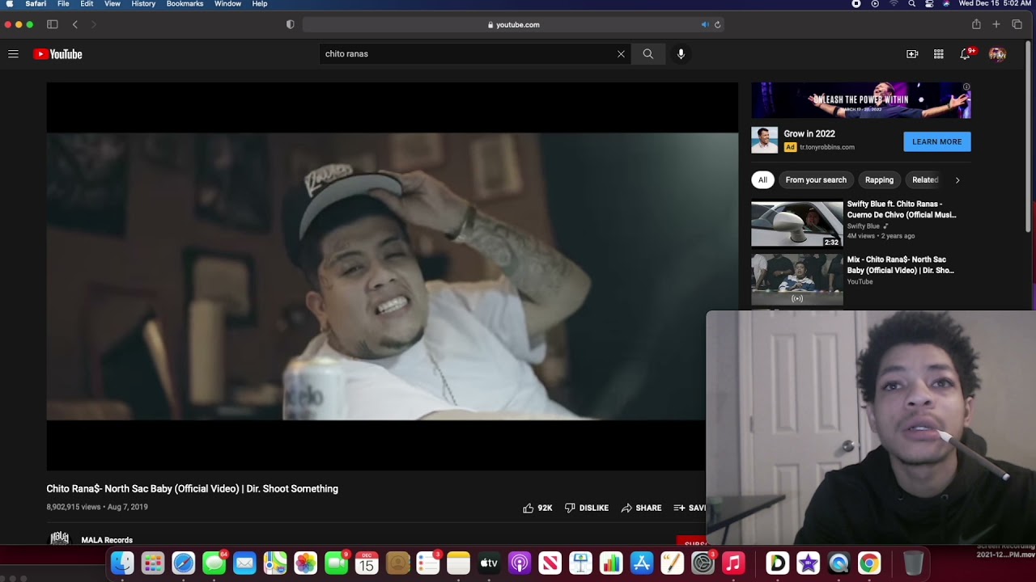1036x582 pixels.
Task: Open Cuerno De Chivo video thumbnail
Action: click(x=797, y=224)
